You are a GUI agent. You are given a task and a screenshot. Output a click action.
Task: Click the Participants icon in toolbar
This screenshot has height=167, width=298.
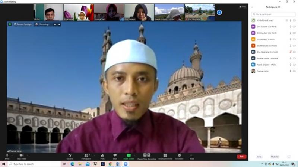86,156
